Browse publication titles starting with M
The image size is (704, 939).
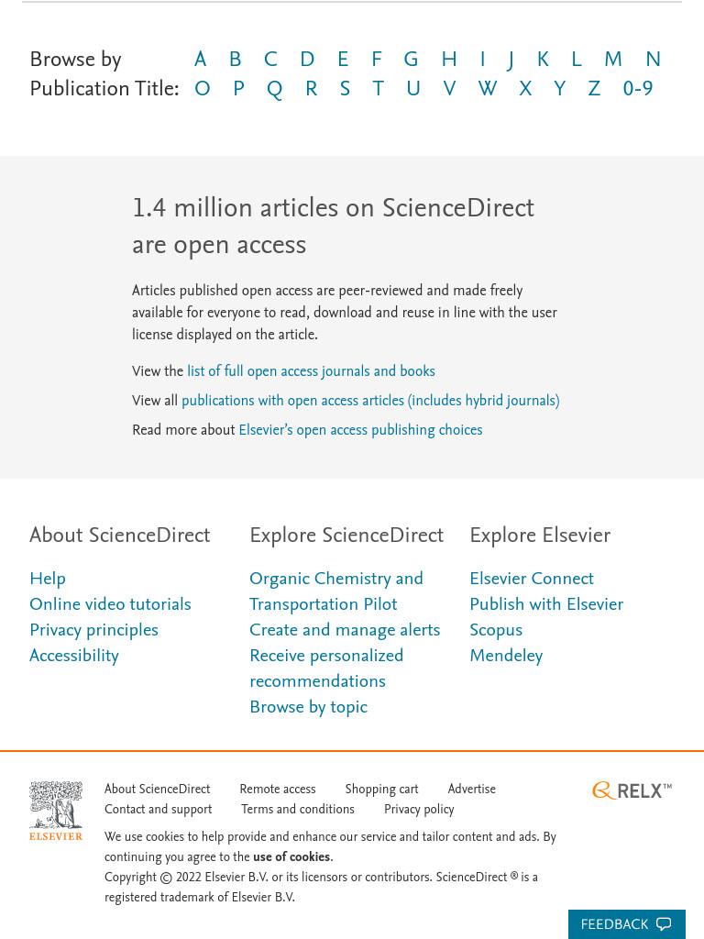click(613, 60)
